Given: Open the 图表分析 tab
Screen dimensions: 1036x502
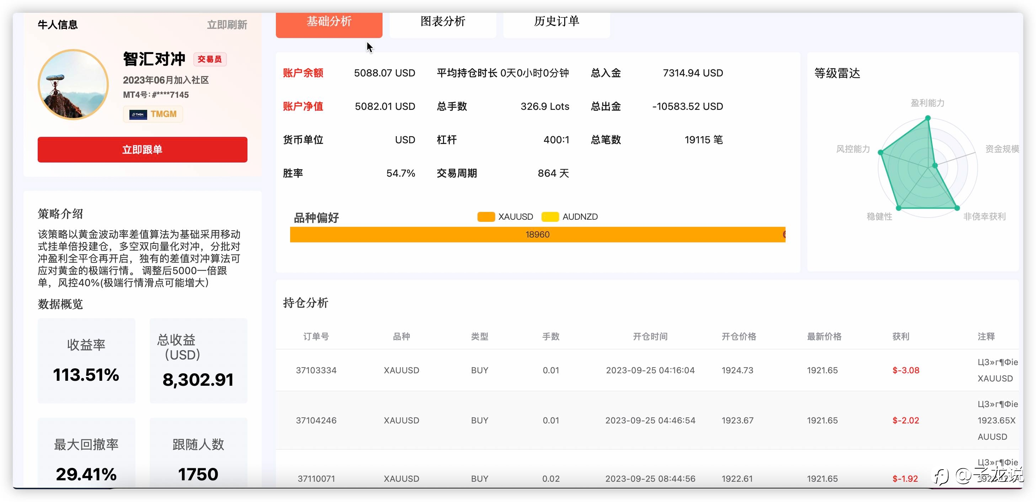Looking at the screenshot, I should tap(443, 22).
